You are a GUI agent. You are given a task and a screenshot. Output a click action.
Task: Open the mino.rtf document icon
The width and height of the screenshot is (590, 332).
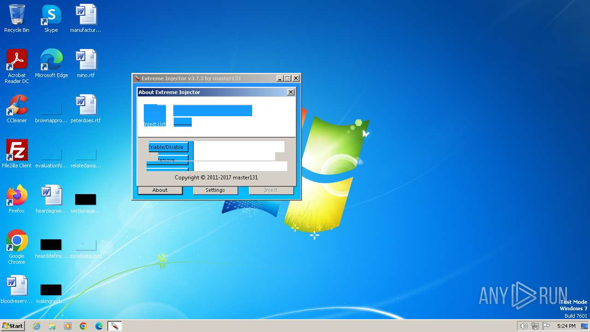tap(86, 64)
